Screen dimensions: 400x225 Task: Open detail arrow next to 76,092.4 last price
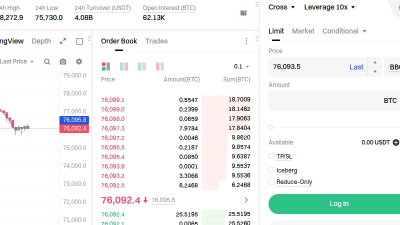pos(246,200)
